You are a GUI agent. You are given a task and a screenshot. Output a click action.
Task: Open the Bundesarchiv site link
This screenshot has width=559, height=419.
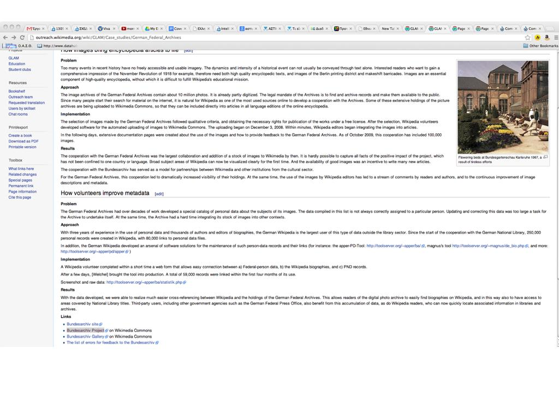pyautogui.click(x=84, y=324)
